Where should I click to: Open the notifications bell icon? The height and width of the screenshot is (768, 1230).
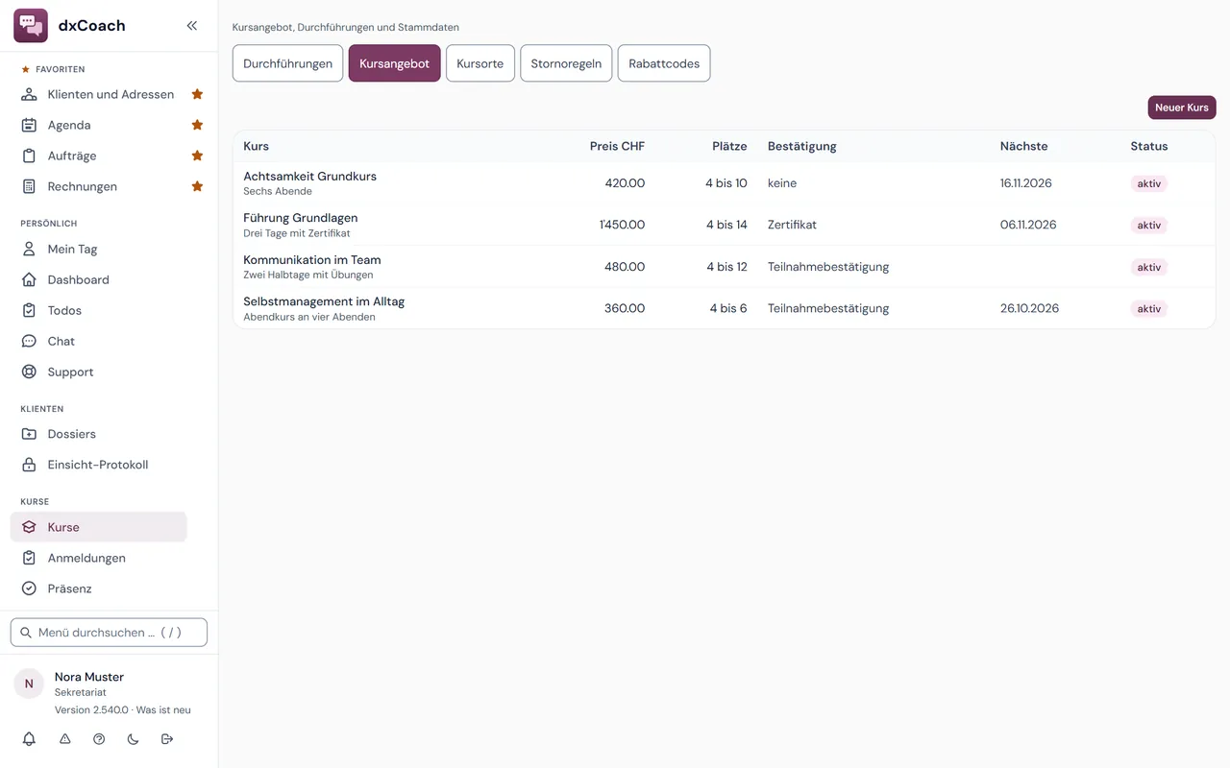29,739
